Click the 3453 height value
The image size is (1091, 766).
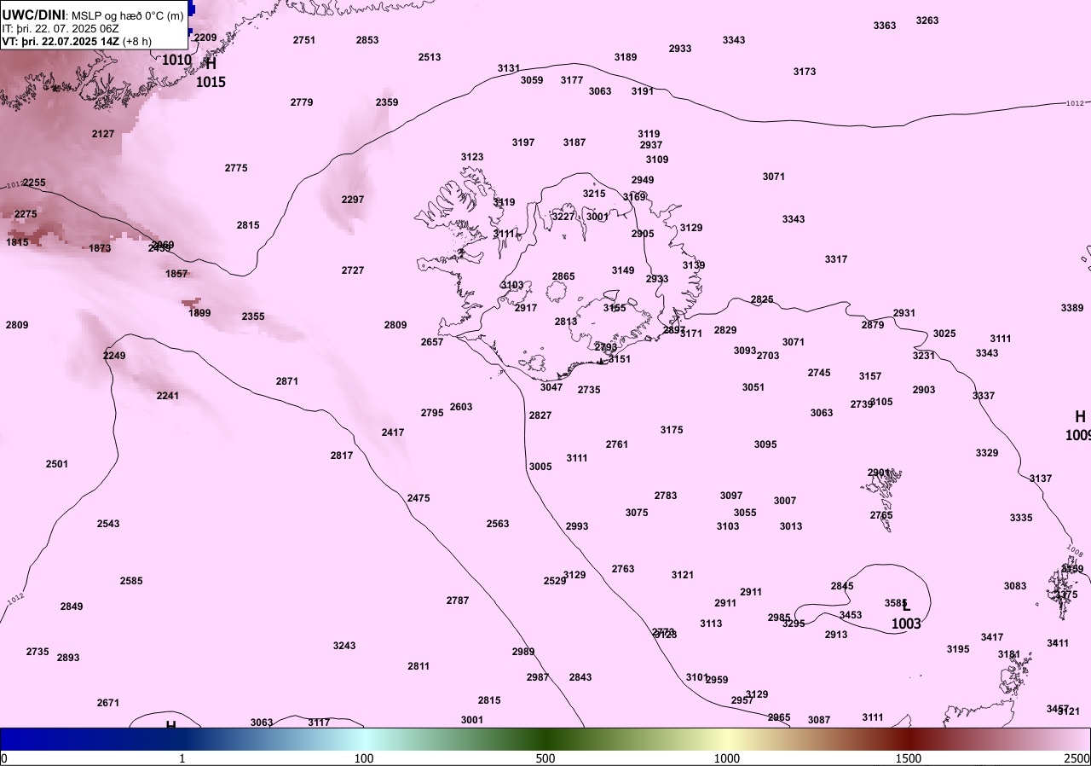pos(851,615)
